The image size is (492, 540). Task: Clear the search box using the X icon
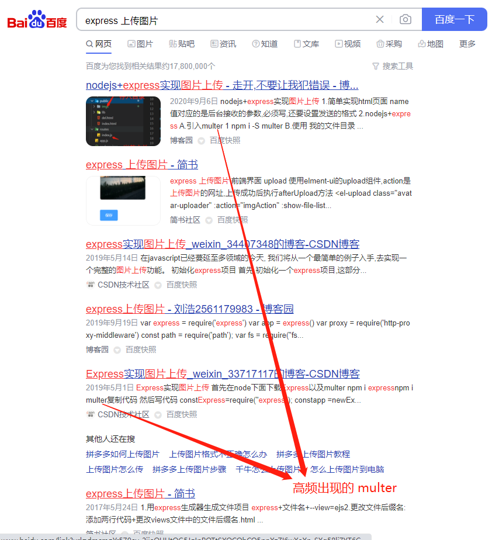[380, 19]
